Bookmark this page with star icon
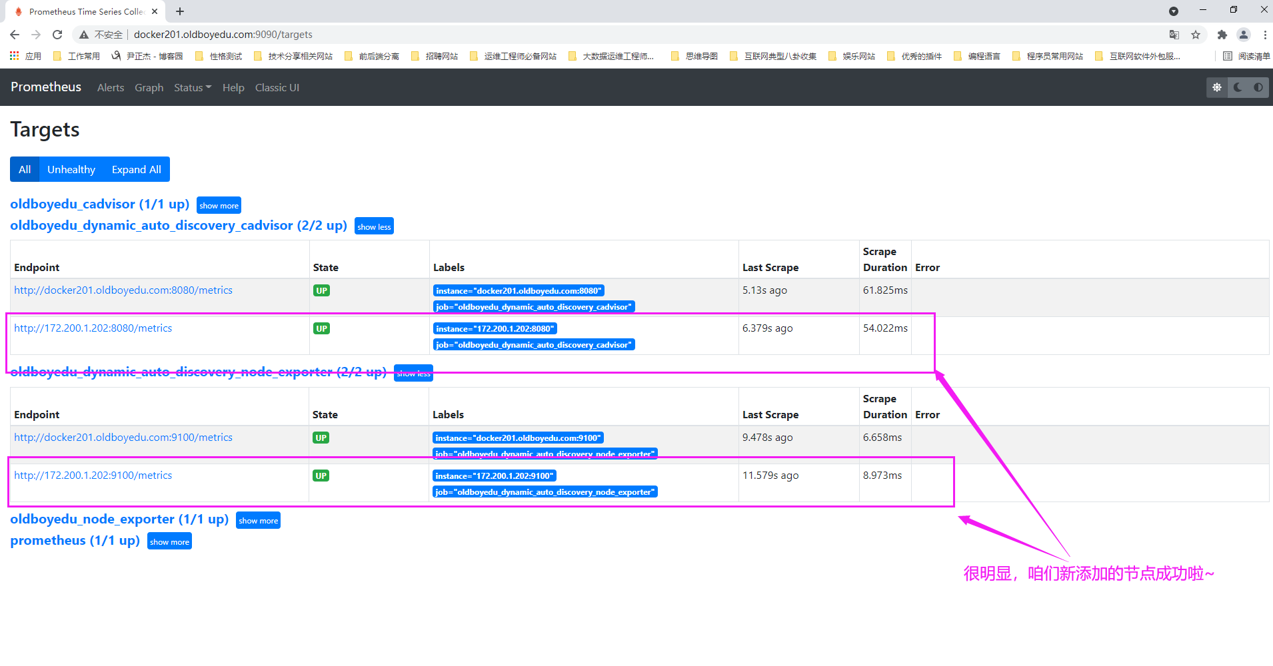 [1196, 35]
